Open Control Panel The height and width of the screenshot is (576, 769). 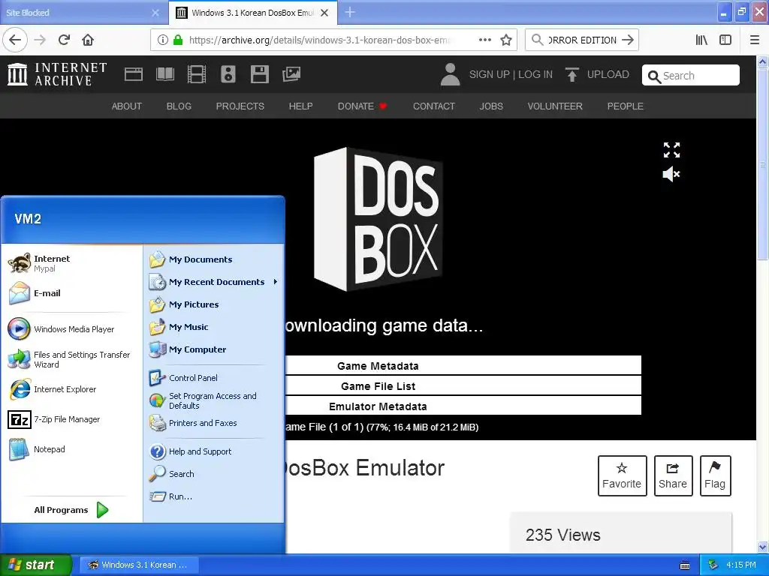pyautogui.click(x=214, y=378)
